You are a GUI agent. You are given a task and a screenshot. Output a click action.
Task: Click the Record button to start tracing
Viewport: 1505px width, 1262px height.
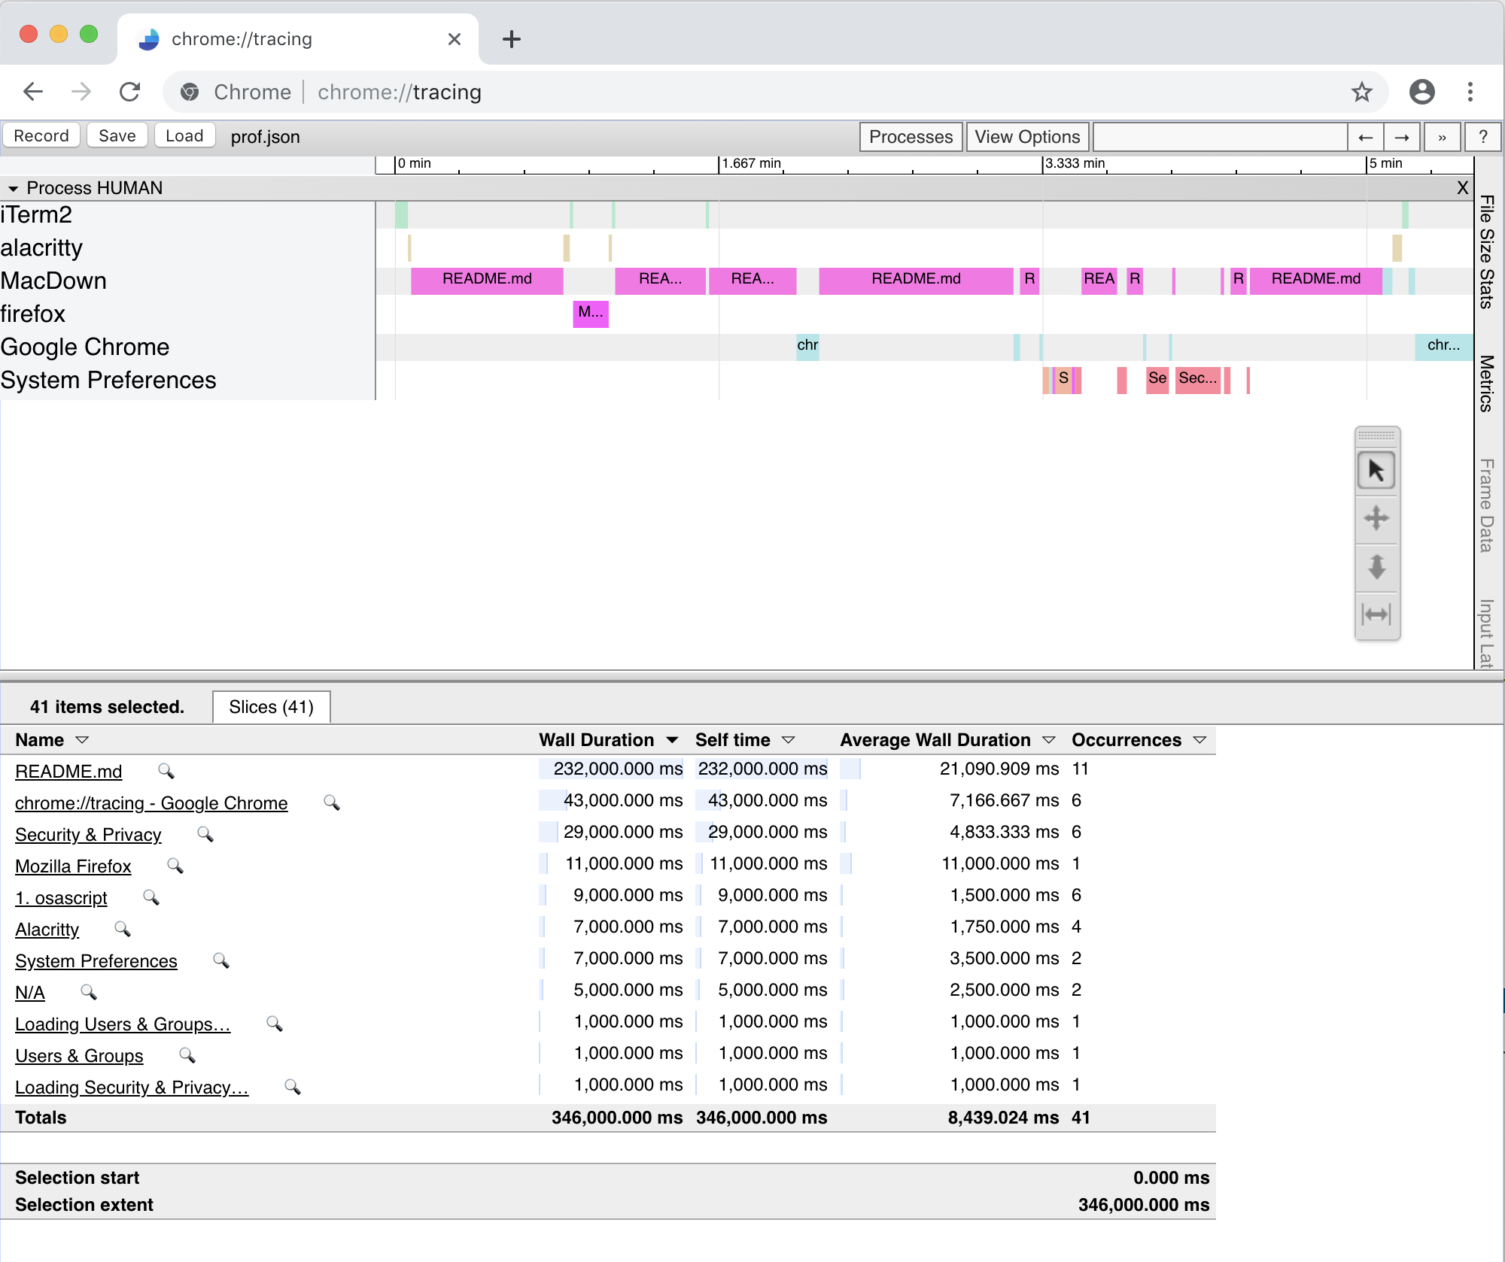pos(43,135)
